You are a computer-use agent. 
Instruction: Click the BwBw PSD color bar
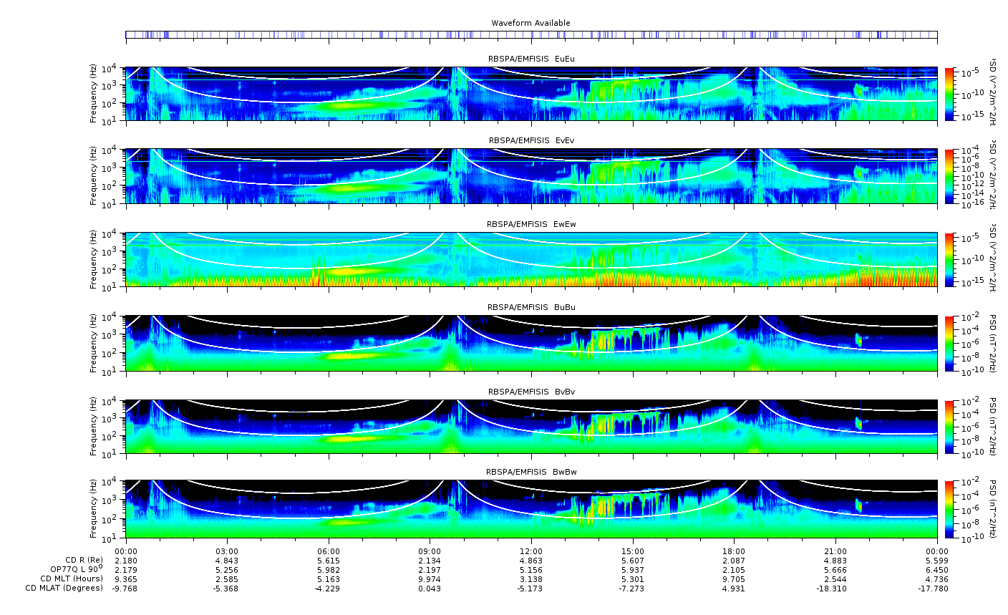(x=949, y=510)
